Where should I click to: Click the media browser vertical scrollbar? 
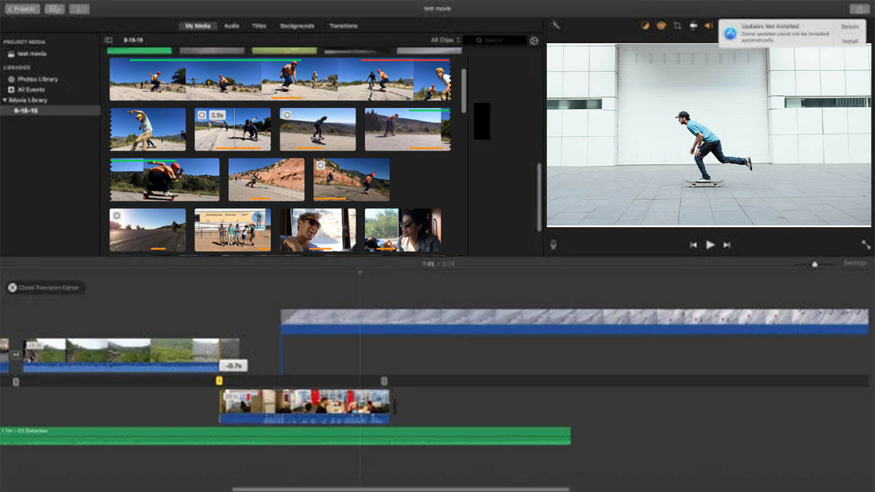tap(464, 91)
